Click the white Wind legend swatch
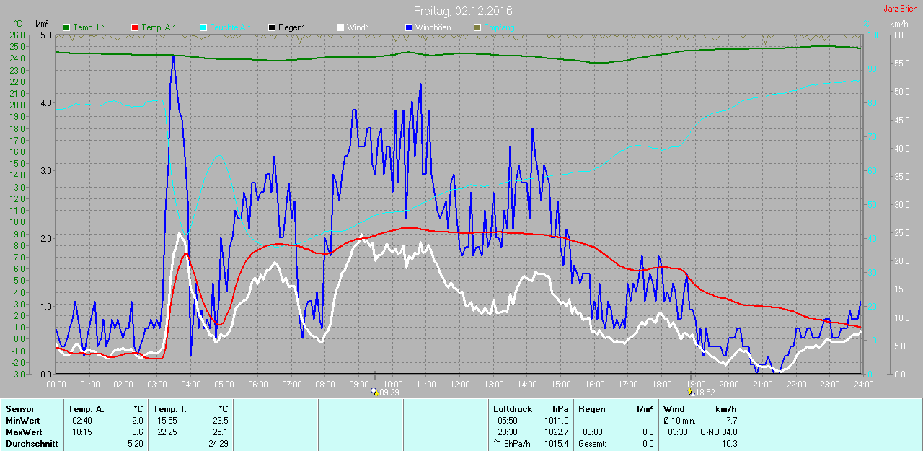Screen dimensions: 923x451 pyautogui.click(x=340, y=27)
